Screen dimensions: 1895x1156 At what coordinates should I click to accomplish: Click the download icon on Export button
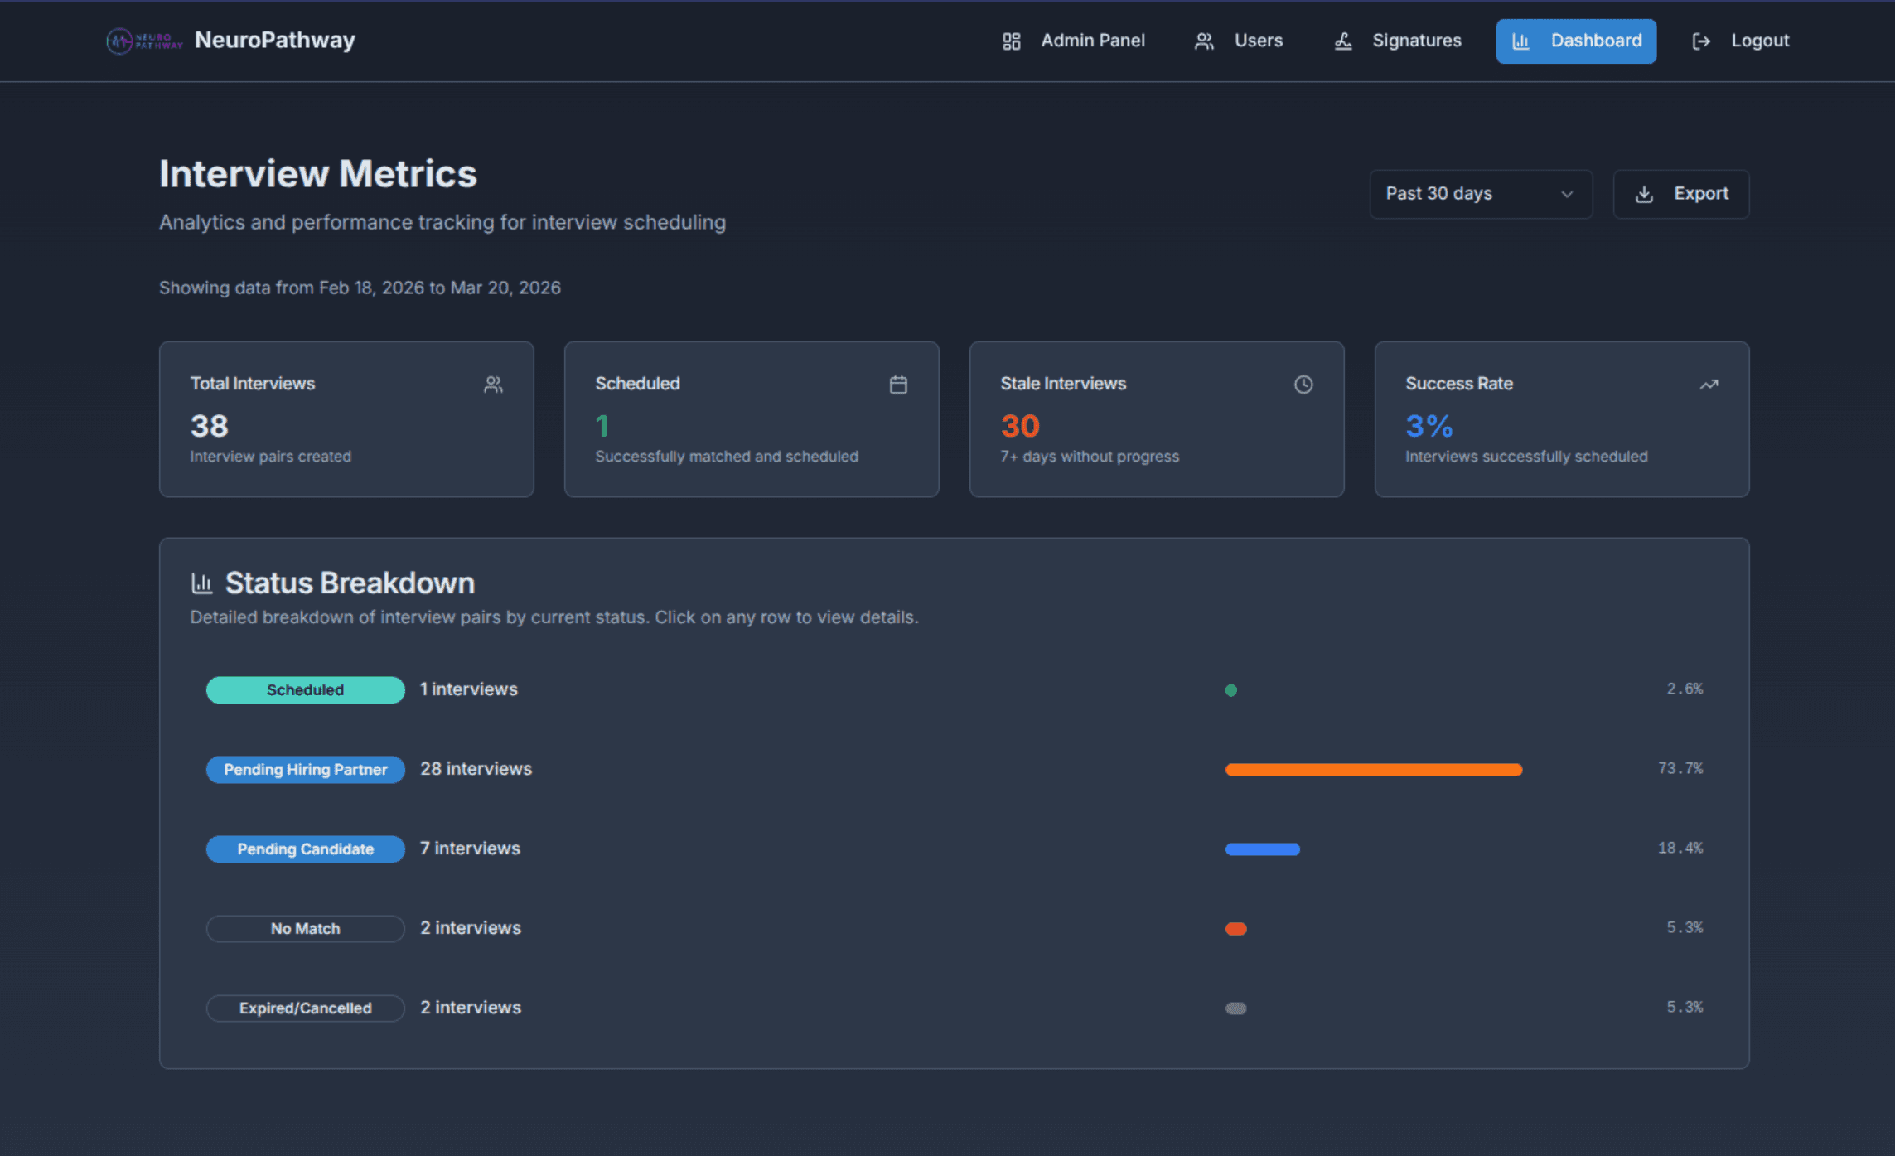pos(1644,195)
